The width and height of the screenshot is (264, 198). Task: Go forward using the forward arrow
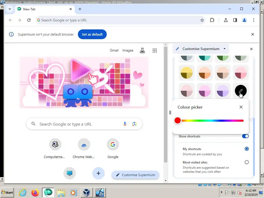tap(20, 20)
